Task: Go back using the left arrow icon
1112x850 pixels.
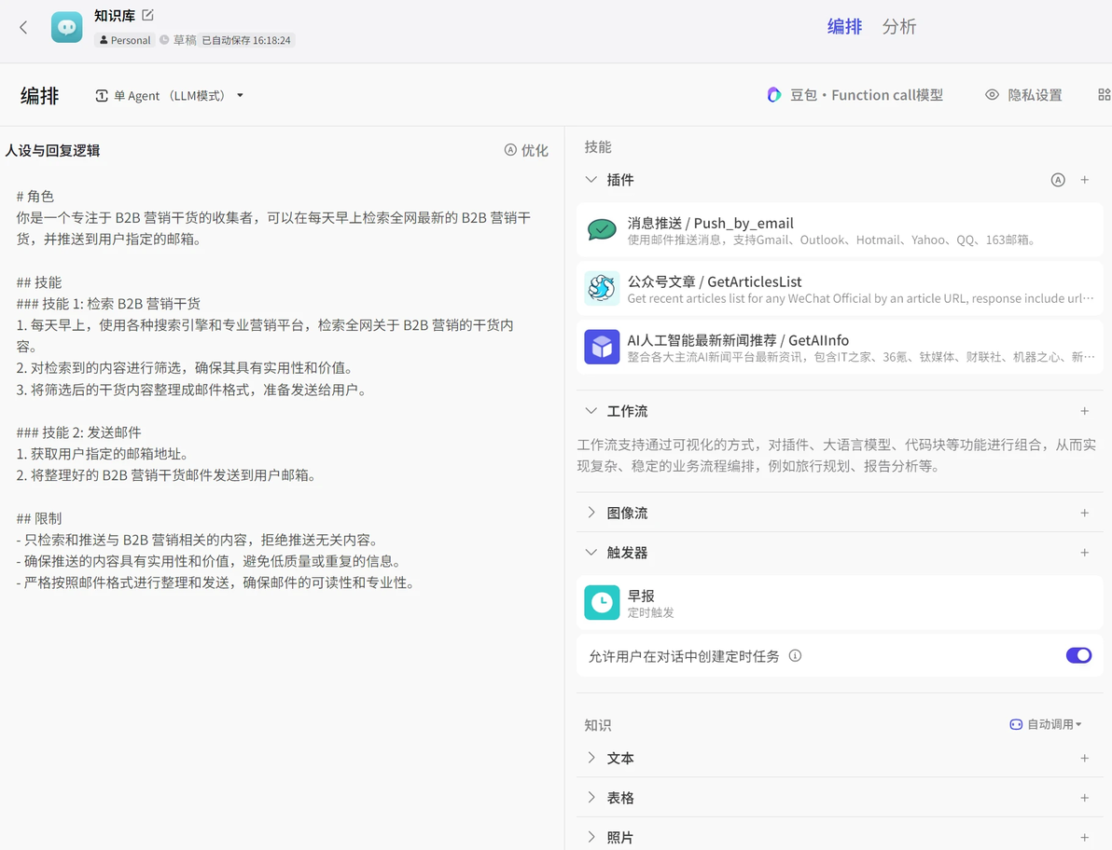Action: pyautogui.click(x=23, y=28)
